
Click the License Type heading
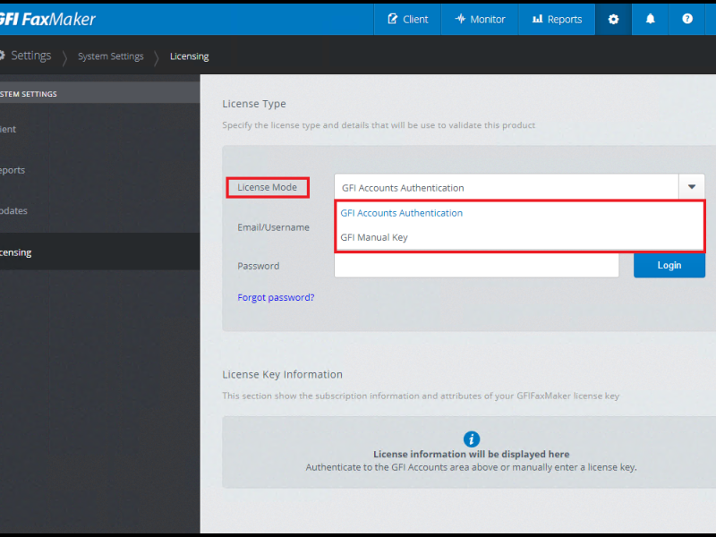click(254, 104)
